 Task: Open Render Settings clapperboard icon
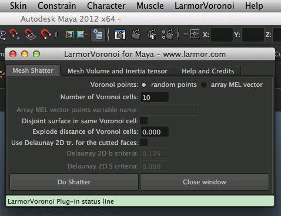point(168,35)
